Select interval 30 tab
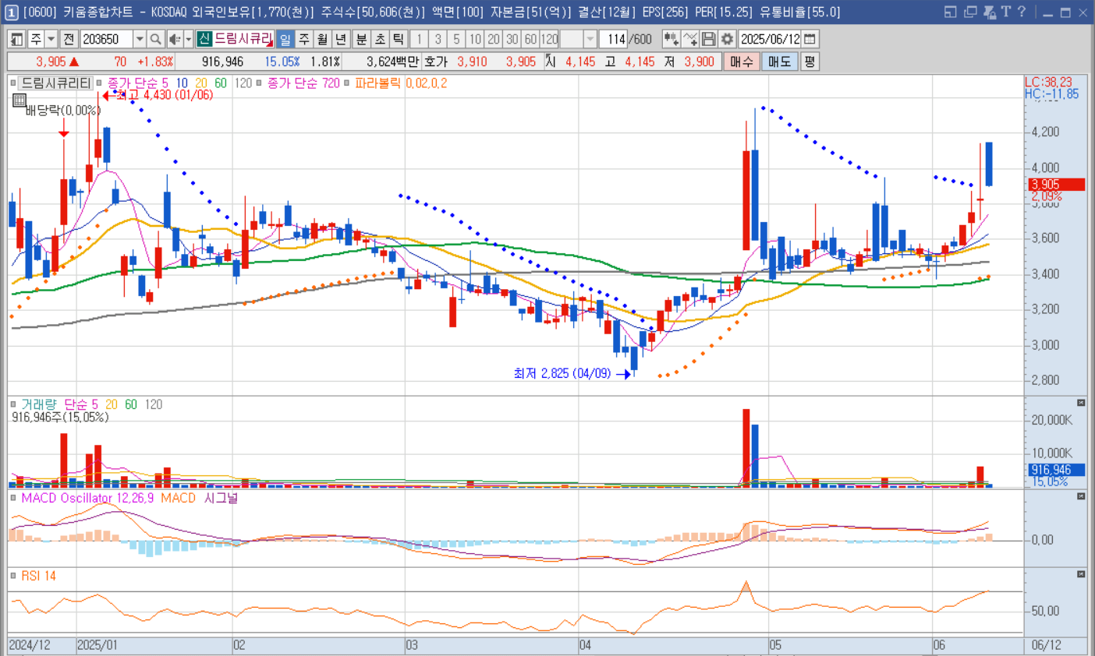The image size is (1095, 656). (x=512, y=39)
